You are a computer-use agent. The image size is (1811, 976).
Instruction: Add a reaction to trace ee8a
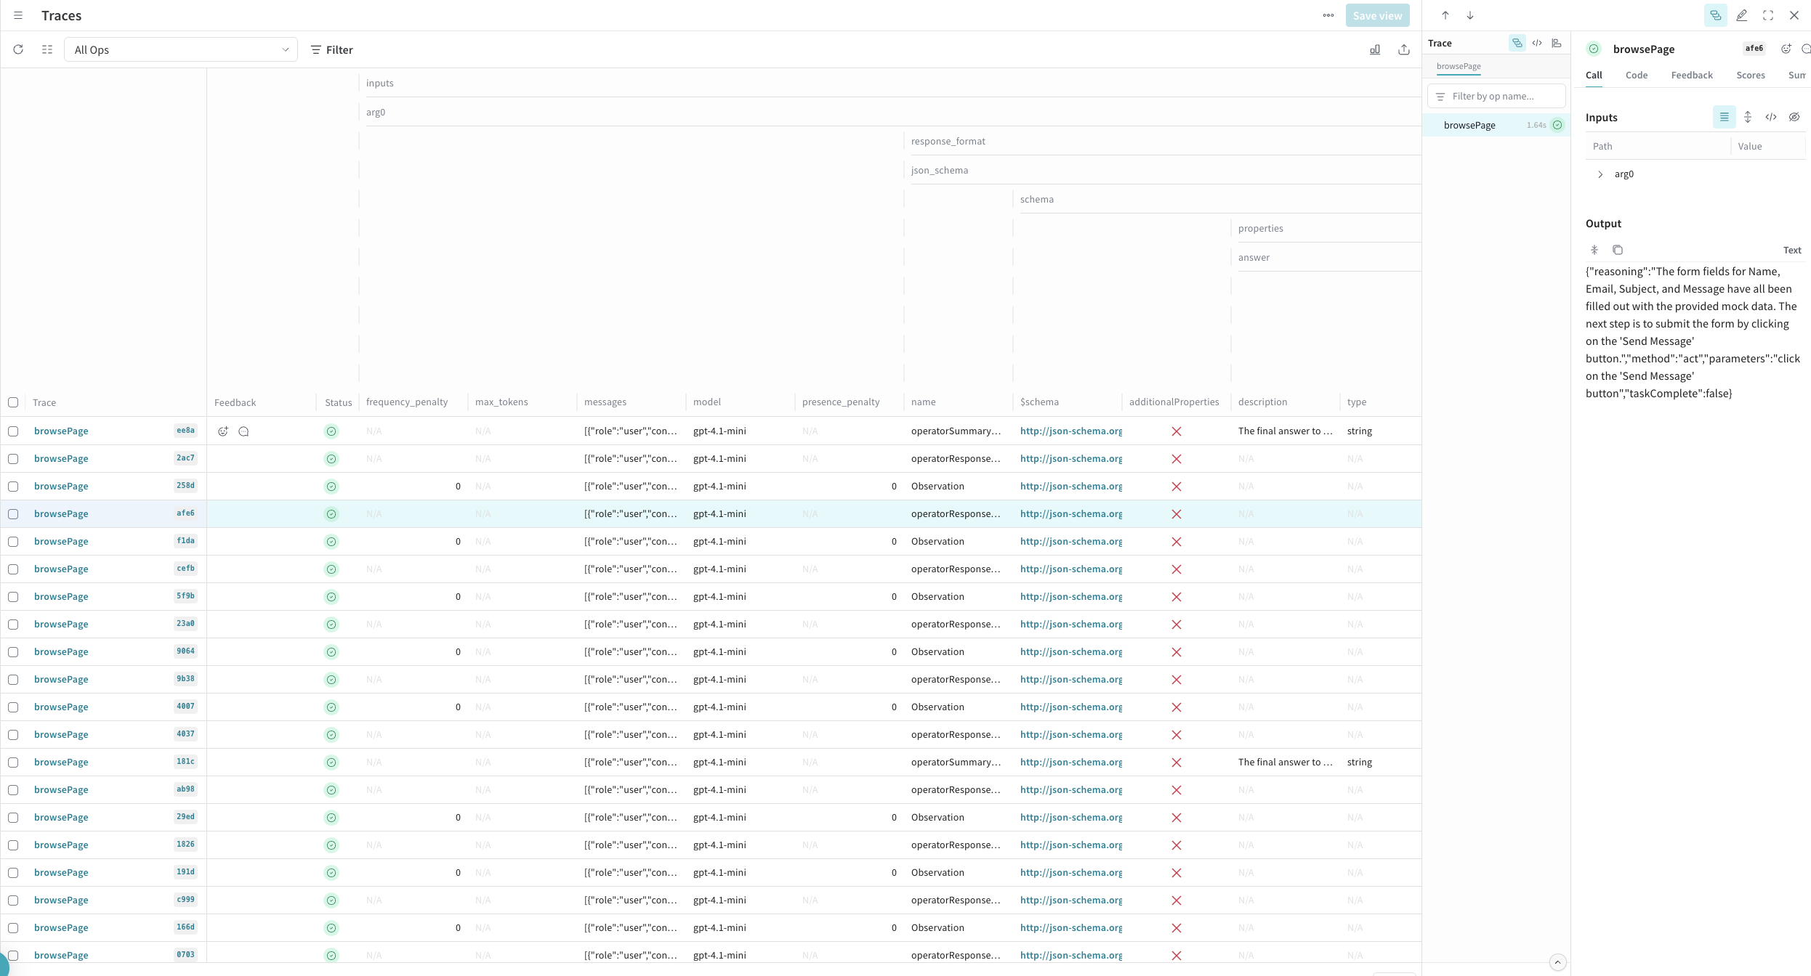coord(223,431)
